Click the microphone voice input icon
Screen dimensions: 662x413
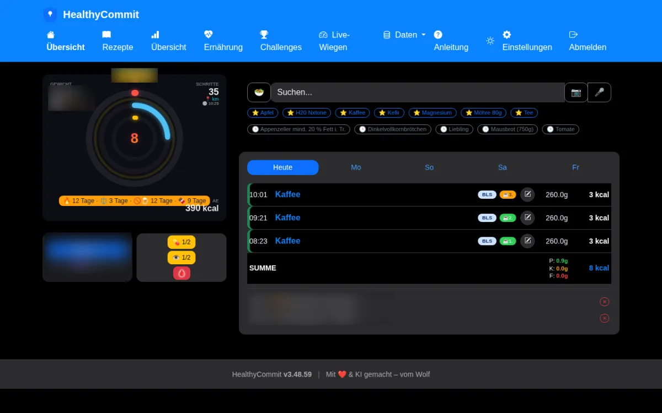pos(599,93)
